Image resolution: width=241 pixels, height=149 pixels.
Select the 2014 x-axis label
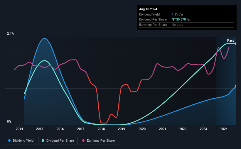(x=19, y=129)
